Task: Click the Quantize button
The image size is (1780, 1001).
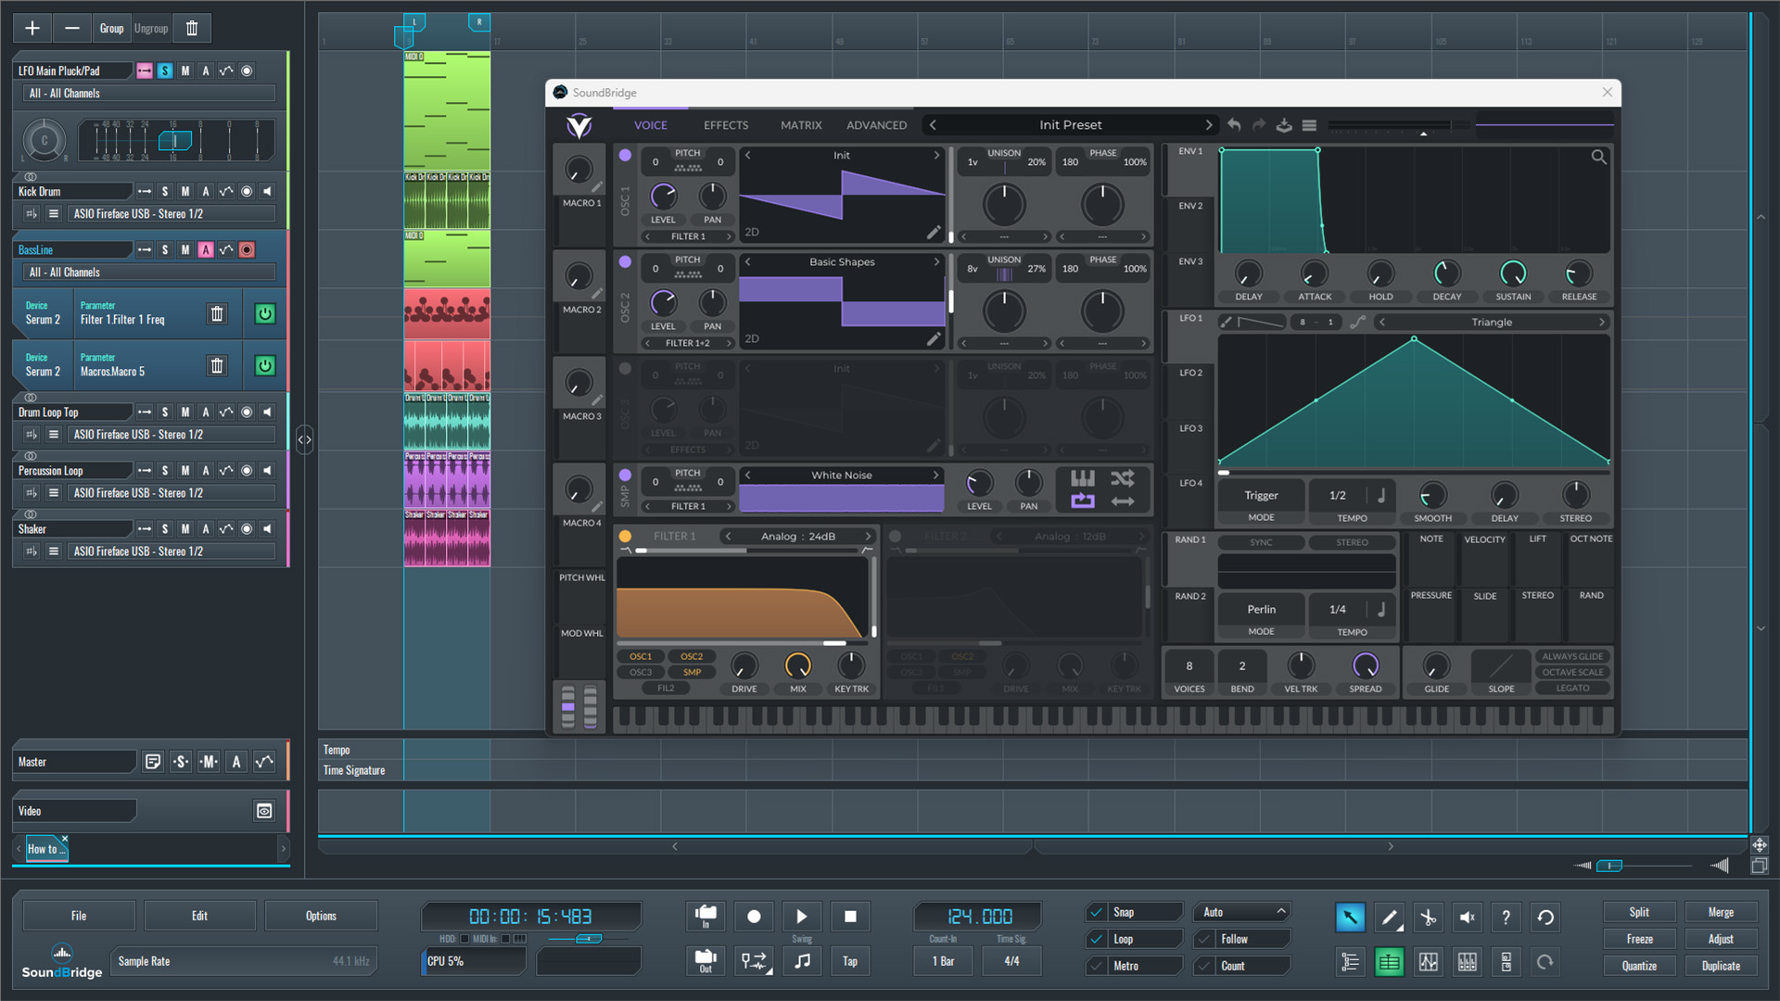Action: pos(1639,966)
